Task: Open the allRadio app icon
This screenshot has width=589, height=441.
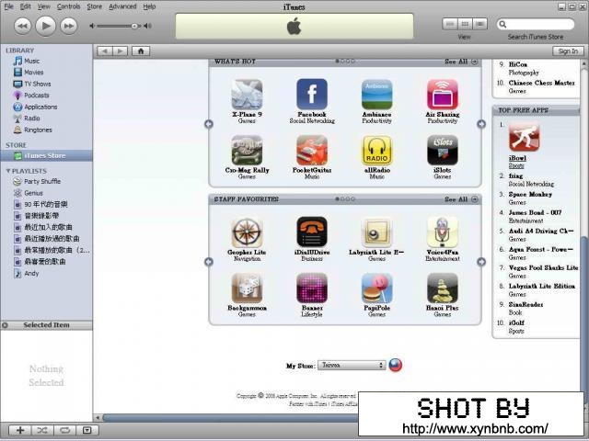Action: tap(376, 151)
